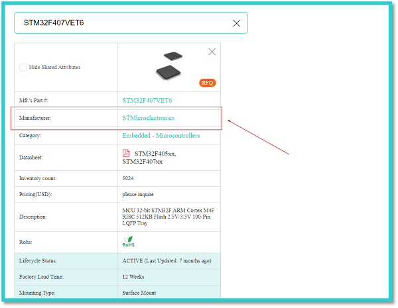The image size is (398, 308).
Task: Open the STM32F407VET6 part number link
Action: pos(147,101)
